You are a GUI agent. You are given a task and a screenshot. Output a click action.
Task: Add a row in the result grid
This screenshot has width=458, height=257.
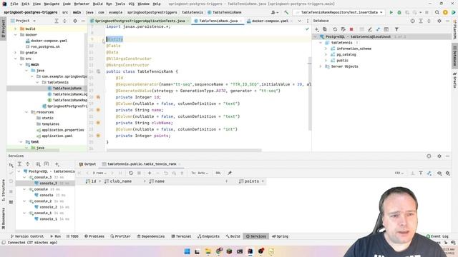tap(150, 173)
